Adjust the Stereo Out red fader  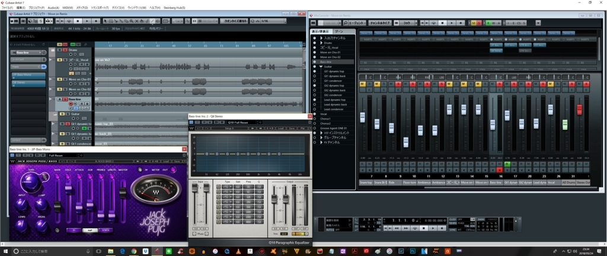[x=580, y=110]
